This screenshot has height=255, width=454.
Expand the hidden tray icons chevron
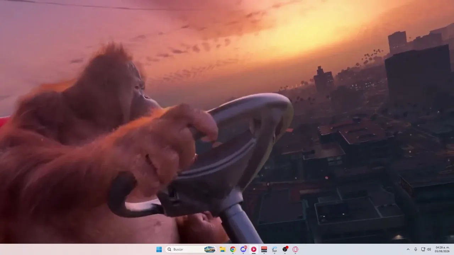pyautogui.click(x=408, y=249)
